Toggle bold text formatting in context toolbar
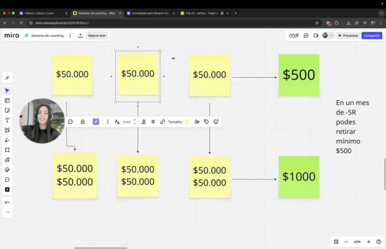Image resolution: width=386 pixels, height=249 pixels. pos(144,122)
